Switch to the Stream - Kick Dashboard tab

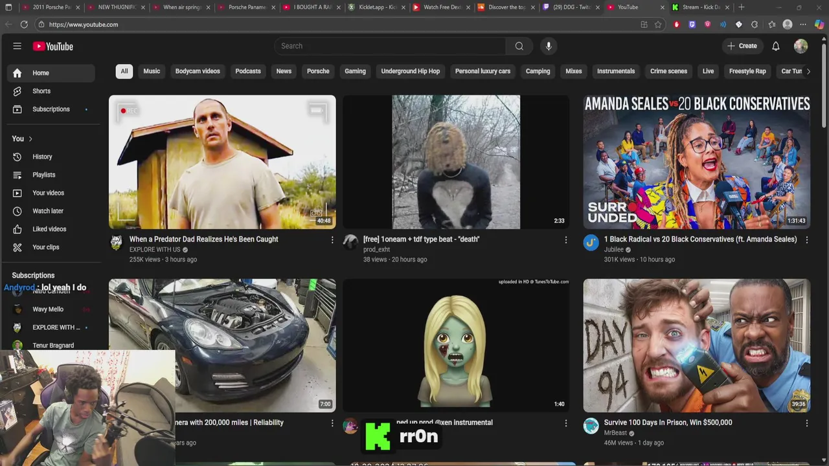click(x=701, y=7)
